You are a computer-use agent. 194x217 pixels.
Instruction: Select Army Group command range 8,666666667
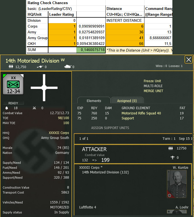[159, 38]
